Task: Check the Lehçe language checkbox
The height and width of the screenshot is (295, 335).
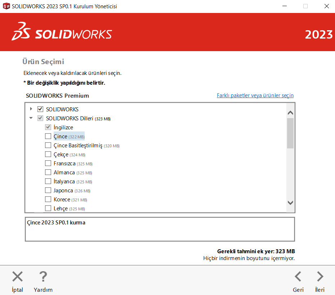Action: (x=48, y=208)
